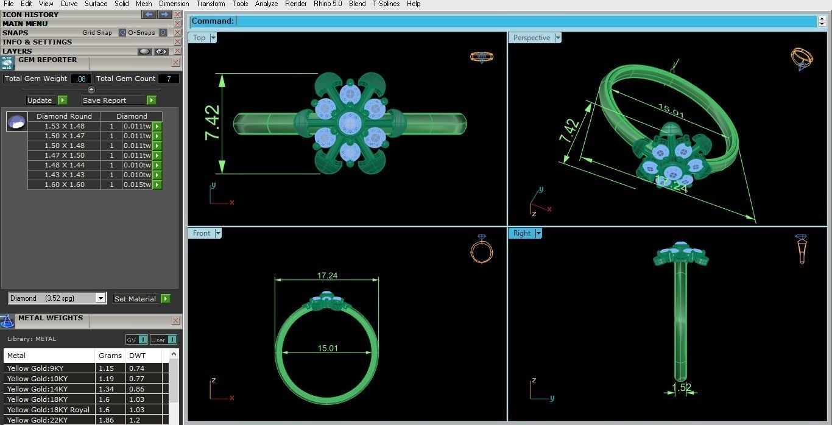Open the Right viewport dropdown arrow

[538, 233]
